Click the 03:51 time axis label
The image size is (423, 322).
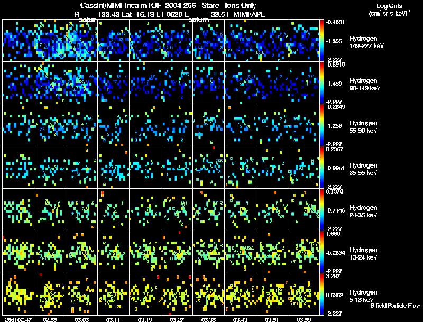272,319
